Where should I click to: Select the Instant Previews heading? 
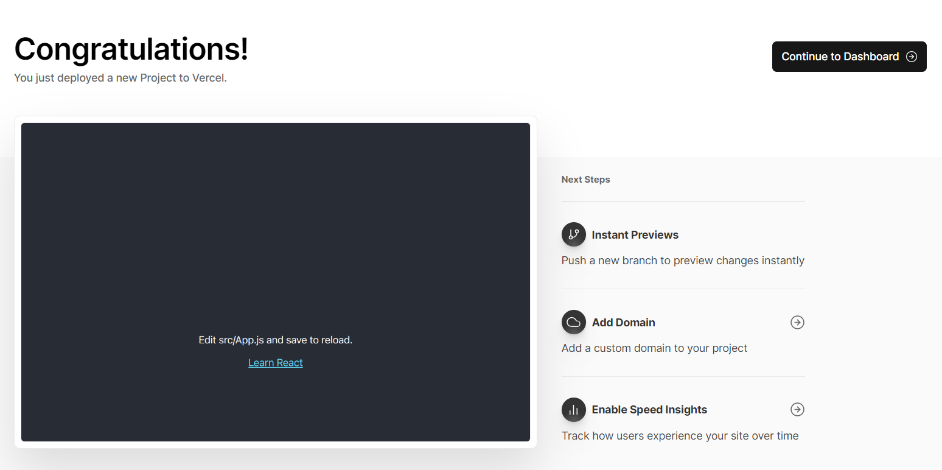pos(635,235)
